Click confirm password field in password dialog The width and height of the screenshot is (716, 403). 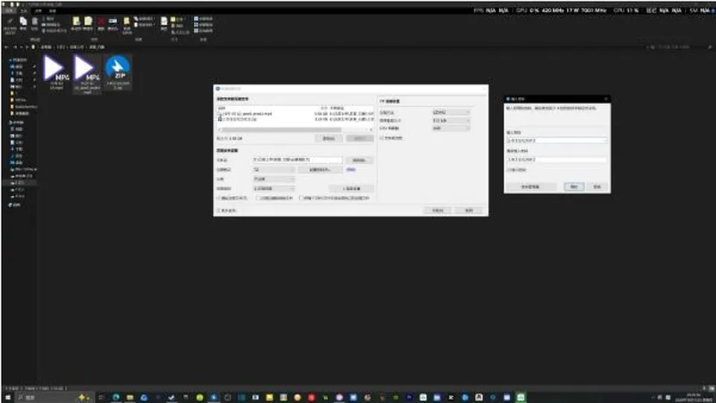pos(557,159)
